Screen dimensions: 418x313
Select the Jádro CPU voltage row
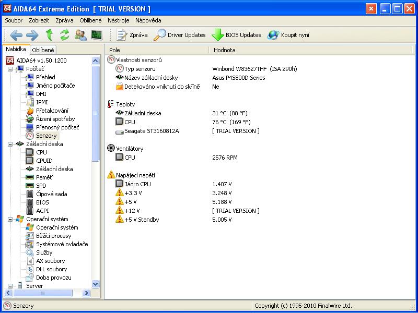click(x=173, y=184)
